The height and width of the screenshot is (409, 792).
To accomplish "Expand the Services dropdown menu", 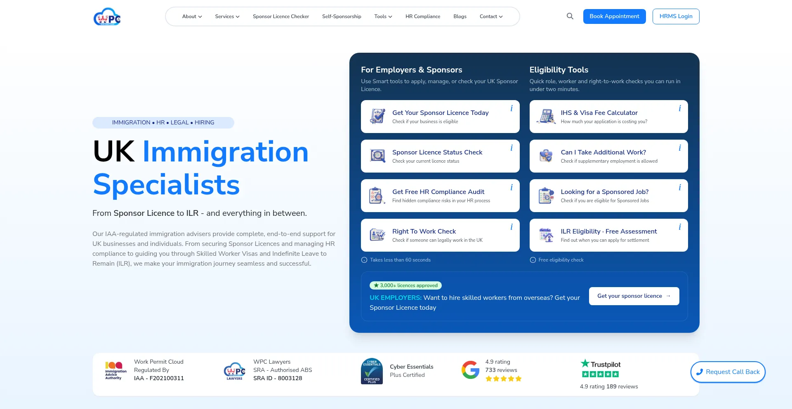I will (x=227, y=16).
